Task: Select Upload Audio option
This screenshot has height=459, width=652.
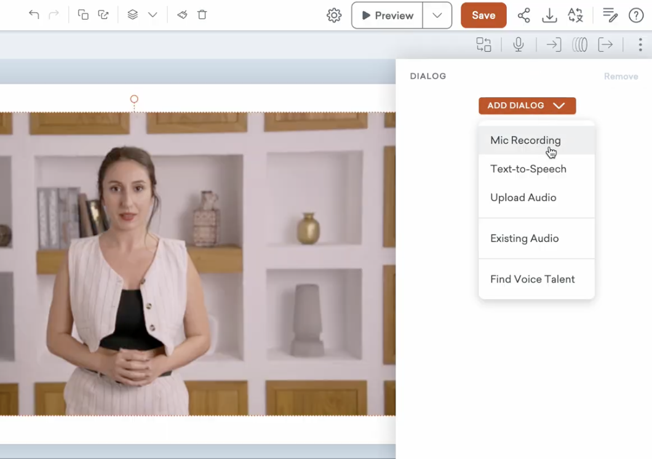Action: (523, 198)
